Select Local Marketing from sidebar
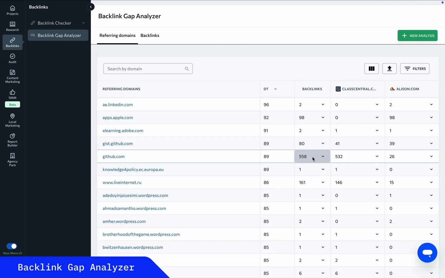The width and height of the screenshot is (445, 278). click(x=12, y=120)
